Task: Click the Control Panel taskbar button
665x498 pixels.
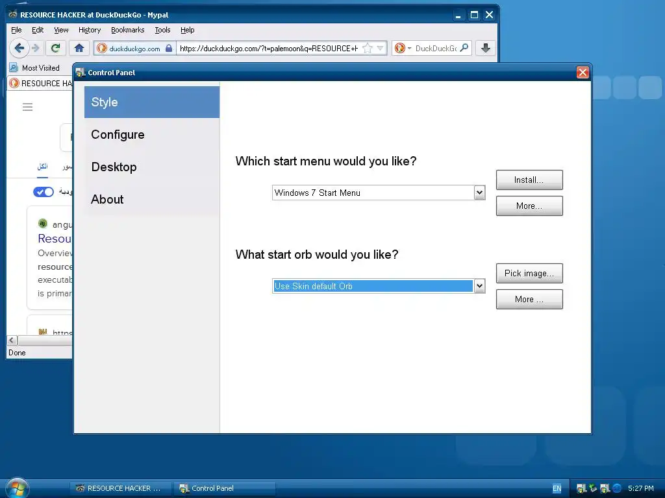Action: click(x=224, y=488)
